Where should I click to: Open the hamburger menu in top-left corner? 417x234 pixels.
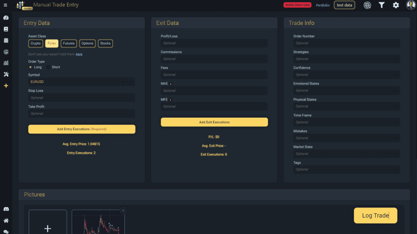tap(6, 5)
